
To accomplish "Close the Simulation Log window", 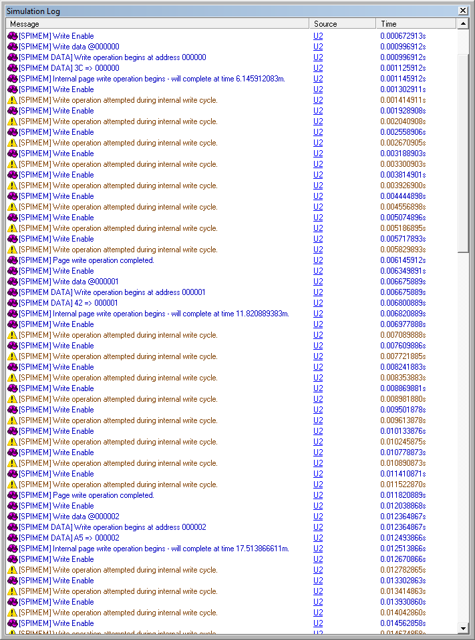I will click(x=463, y=11).
